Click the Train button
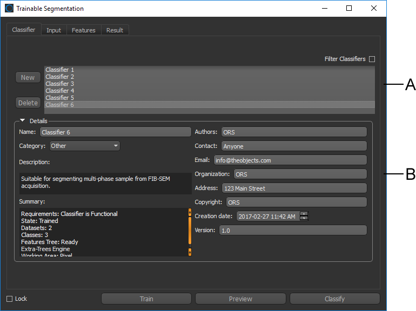 146,299
